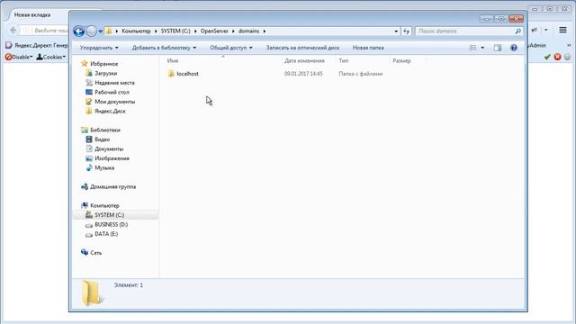The image size is (576, 324).
Task: Click the Папка с файлами type cell
Action: coord(360,74)
